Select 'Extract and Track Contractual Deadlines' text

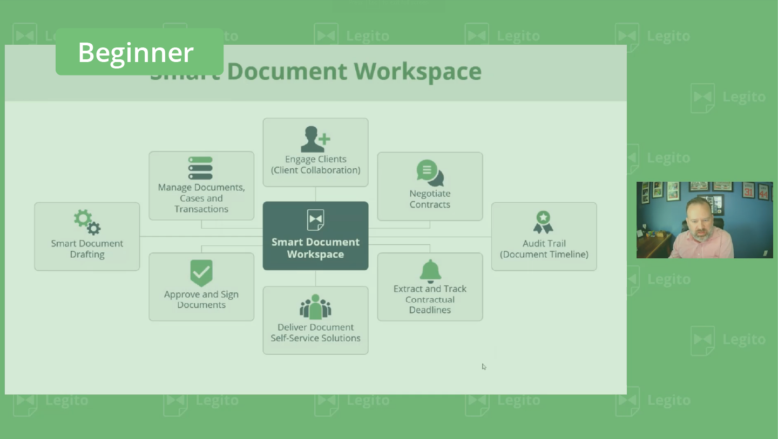point(430,299)
